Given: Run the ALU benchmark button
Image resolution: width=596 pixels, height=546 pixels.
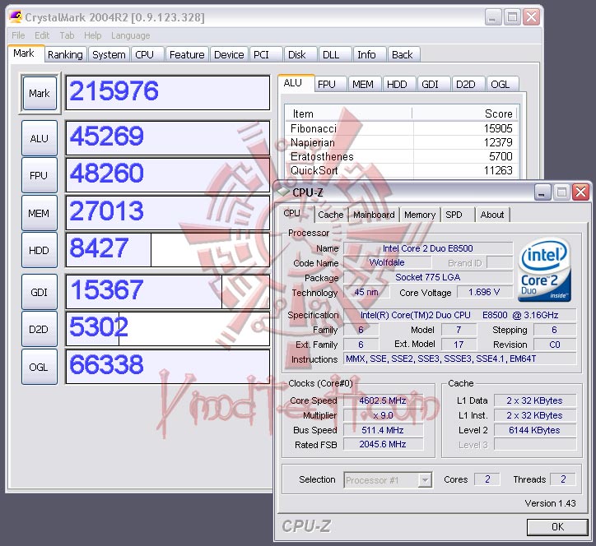Looking at the screenshot, I should tap(40, 138).
